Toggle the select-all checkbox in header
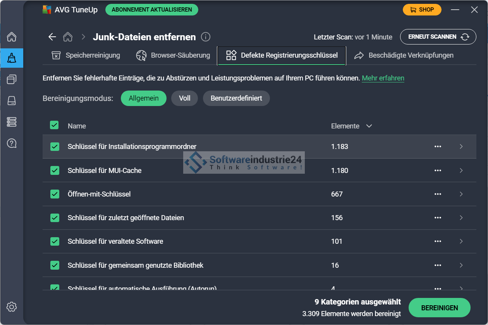Viewport: 488px width, 325px height. [54, 125]
